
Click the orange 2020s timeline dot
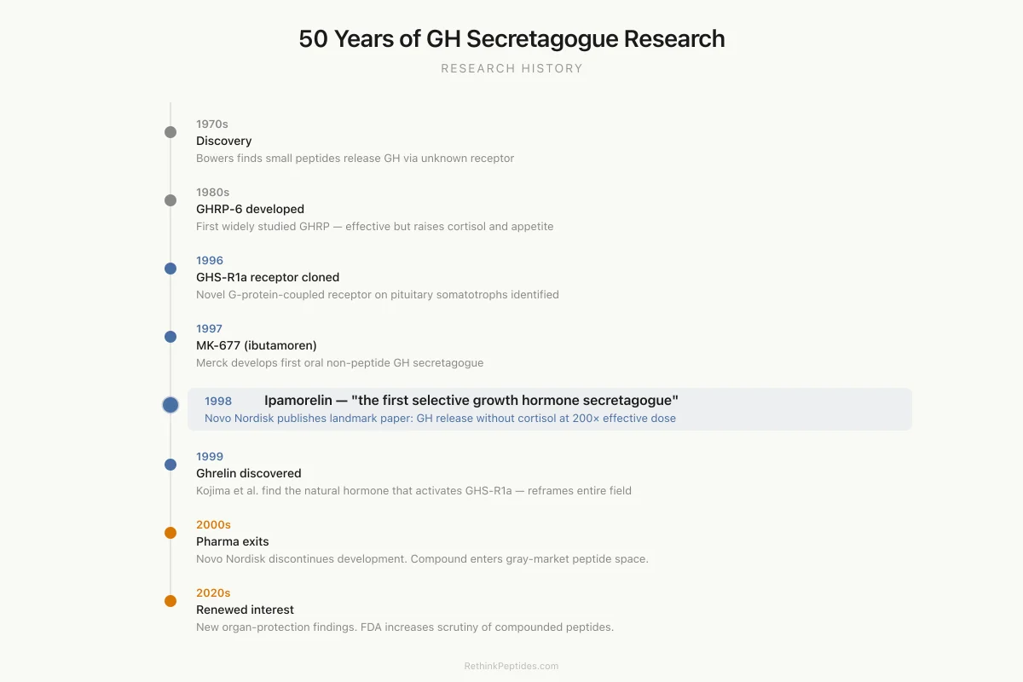point(170,601)
